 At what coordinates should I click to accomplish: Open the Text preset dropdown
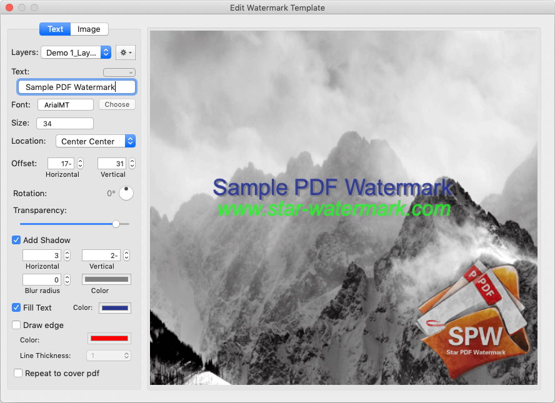click(x=119, y=72)
